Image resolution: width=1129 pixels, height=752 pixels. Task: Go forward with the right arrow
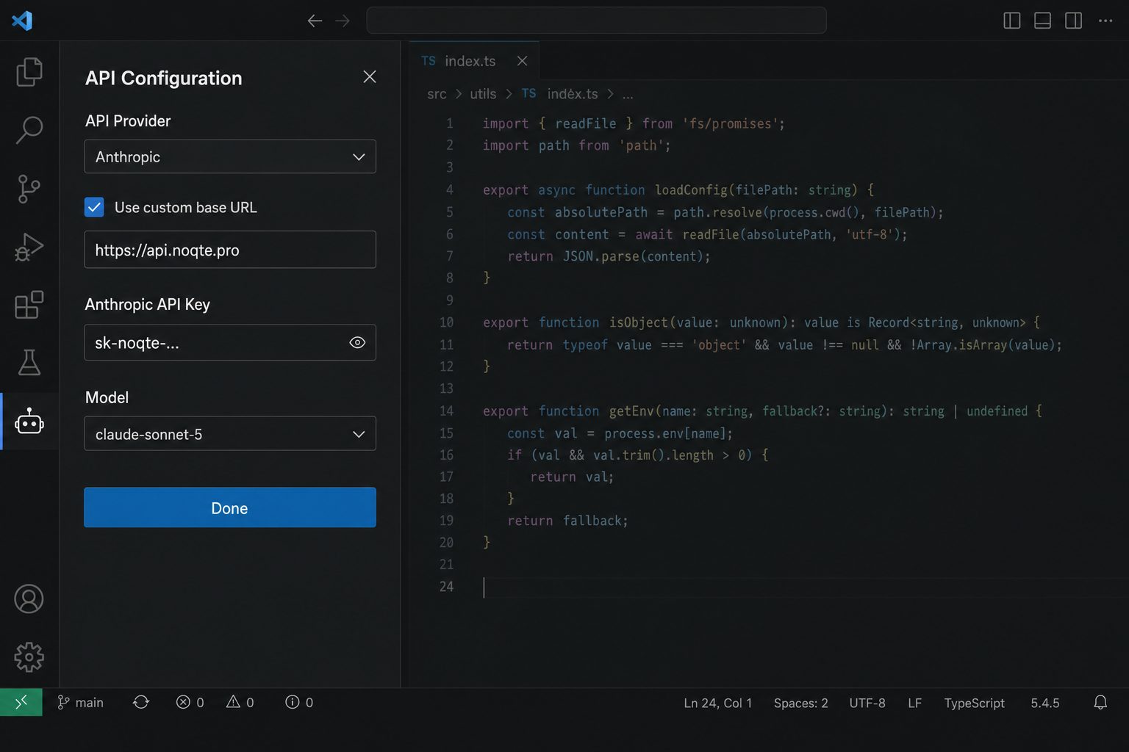coord(343,21)
